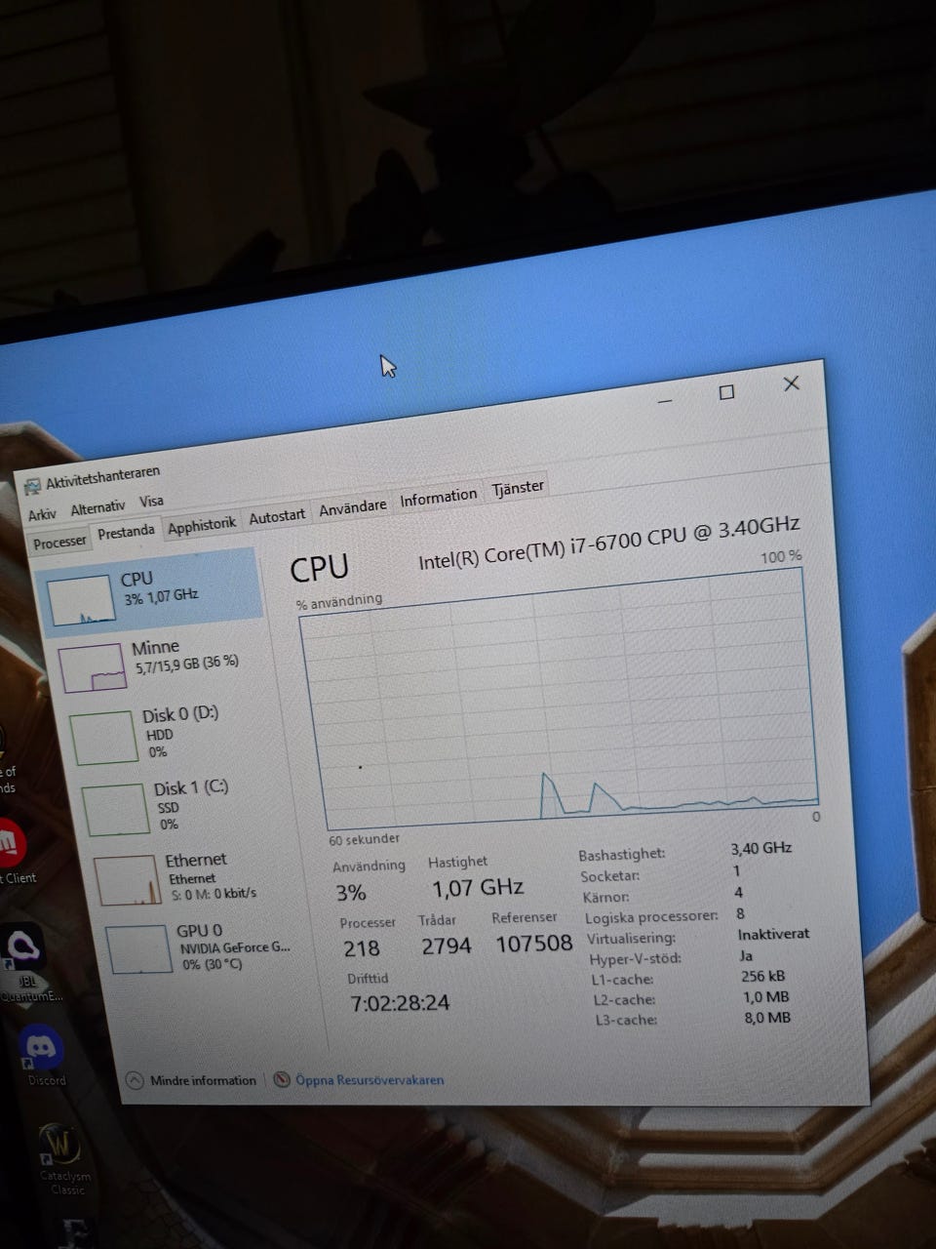
Task: Click the Virtualisering Inaktiverat value
Action: click(773, 934)
